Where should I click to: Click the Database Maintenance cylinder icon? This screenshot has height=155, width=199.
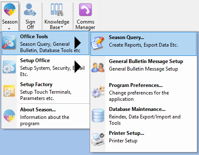coord(98,115)
